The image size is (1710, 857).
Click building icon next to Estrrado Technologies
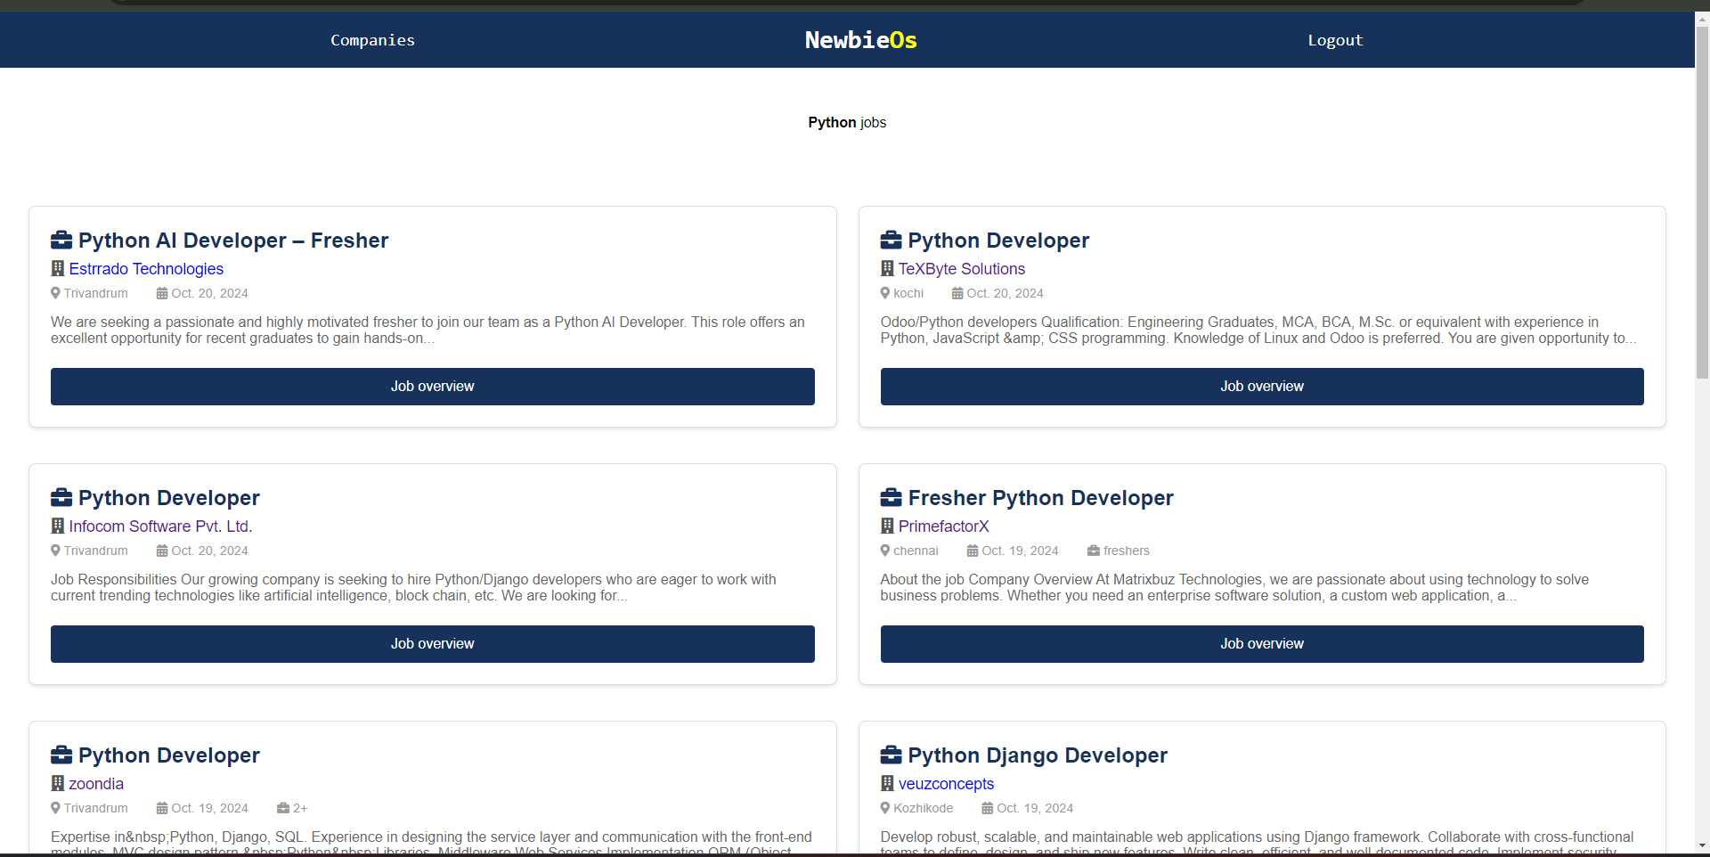(x=58, y=269)
